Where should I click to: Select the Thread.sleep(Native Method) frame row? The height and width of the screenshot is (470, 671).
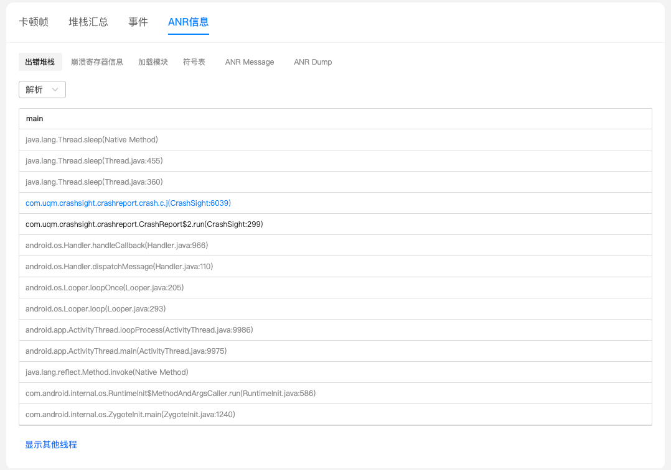coord(91,140)
